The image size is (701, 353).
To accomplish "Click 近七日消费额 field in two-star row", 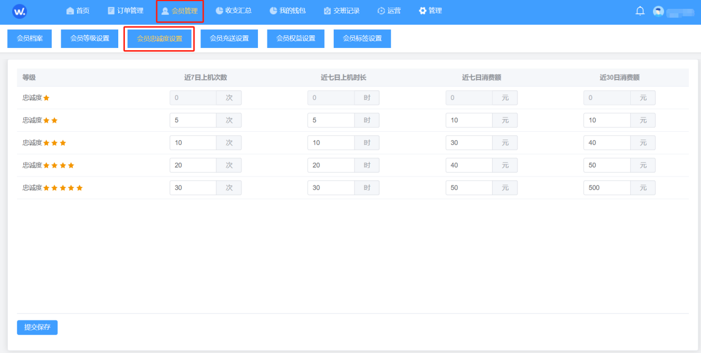I will click(x=469, y=120).
